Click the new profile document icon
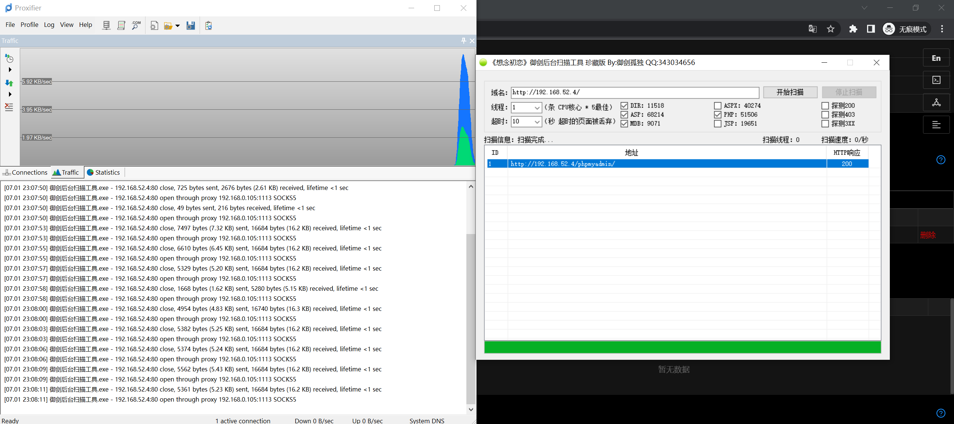This screenshot has width=954, height=424. pyautogui.click(x=154, y=25)
